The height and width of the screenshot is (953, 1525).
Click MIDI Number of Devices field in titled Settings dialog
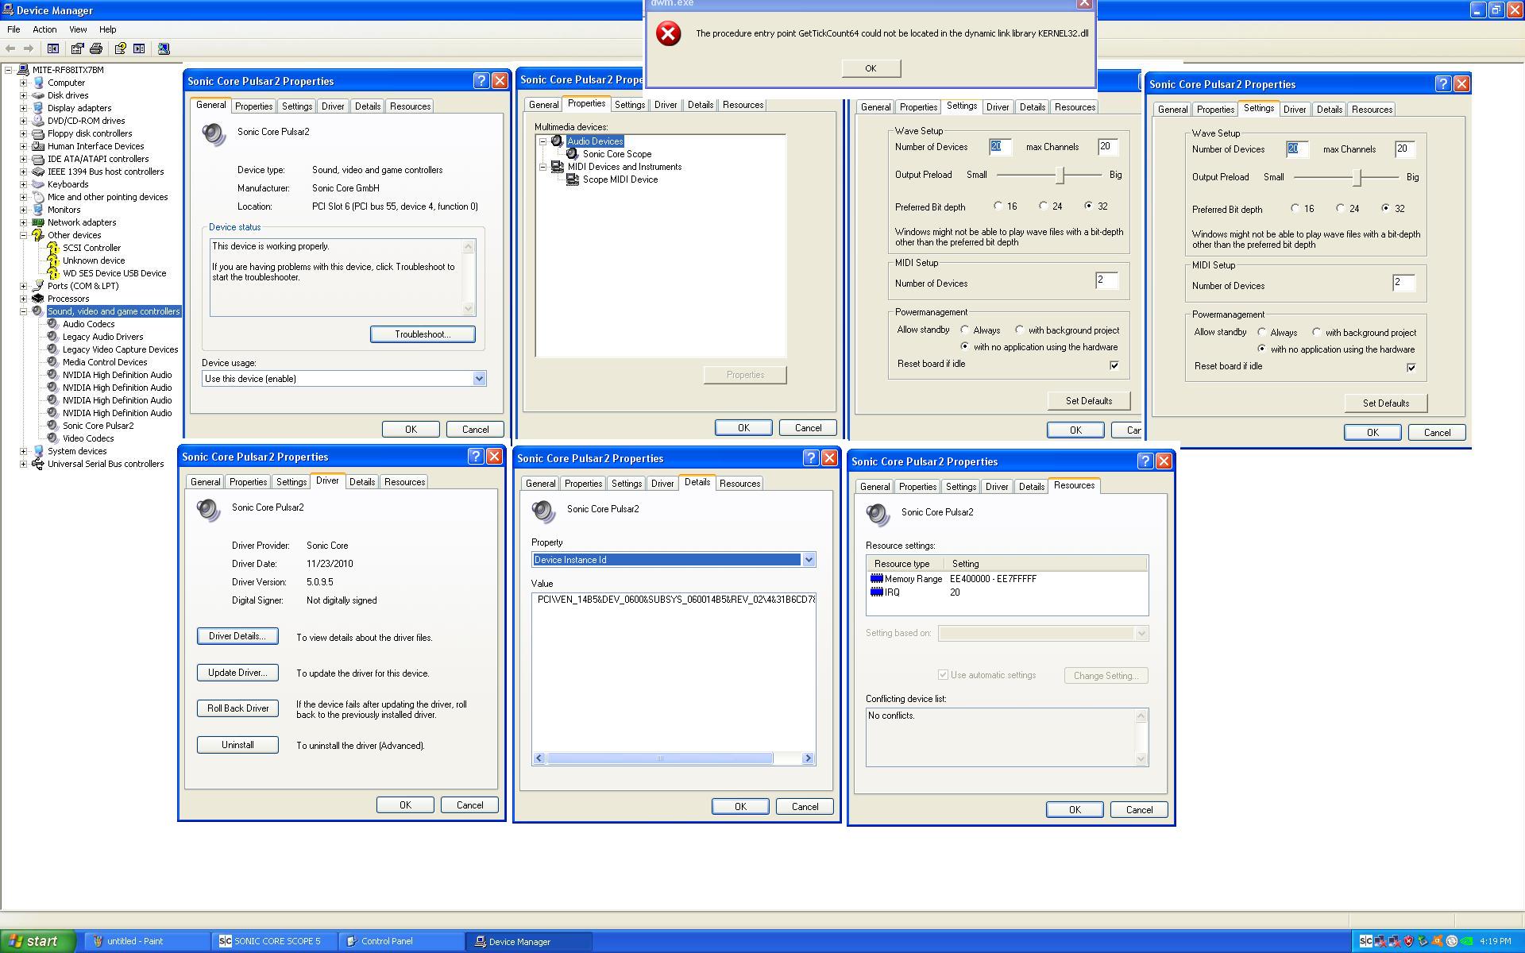coord(1403,284)
